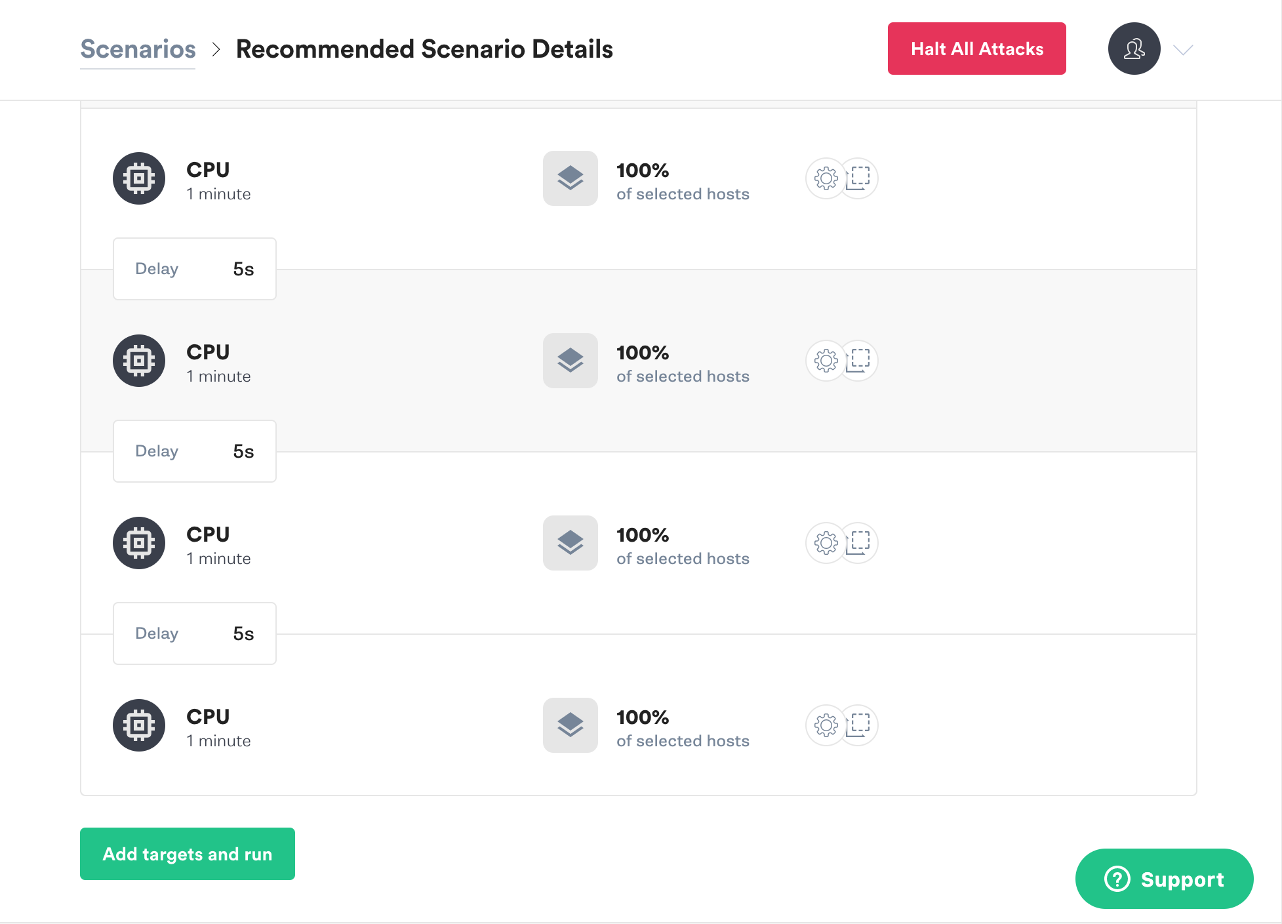Click the fourth CPU attack title
The width and height of the screenshot is (1282, 924).
pos(208,717)
